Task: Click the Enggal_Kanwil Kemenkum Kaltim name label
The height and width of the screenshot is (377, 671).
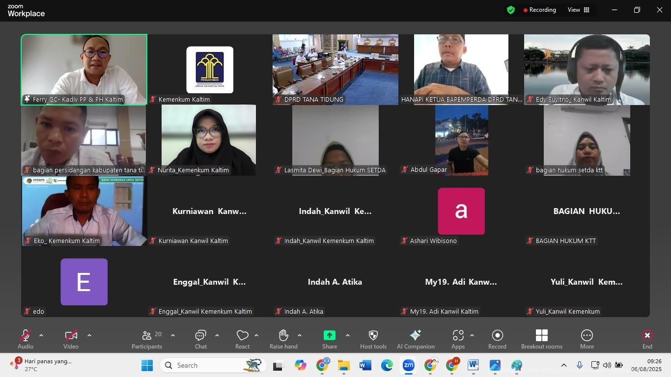Action: (x=205, y=311)
